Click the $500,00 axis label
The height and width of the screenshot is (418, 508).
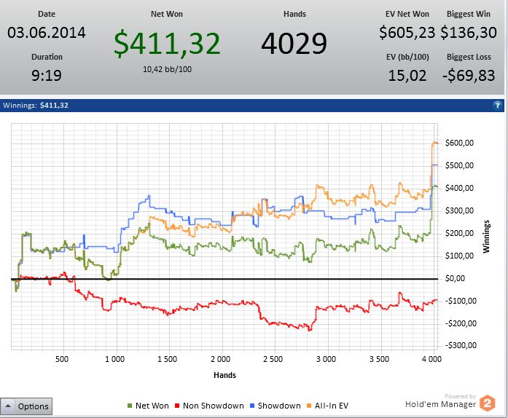pyautogui.click(x=459, y=165)
